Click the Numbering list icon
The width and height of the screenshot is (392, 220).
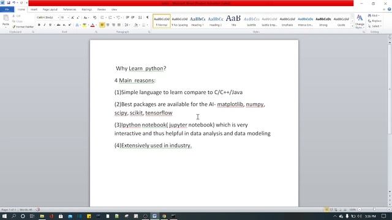tap(110, 18)
